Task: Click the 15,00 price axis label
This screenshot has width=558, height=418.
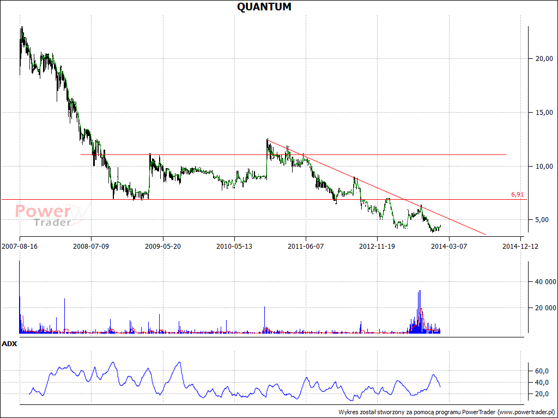Action: pos(544,112)
